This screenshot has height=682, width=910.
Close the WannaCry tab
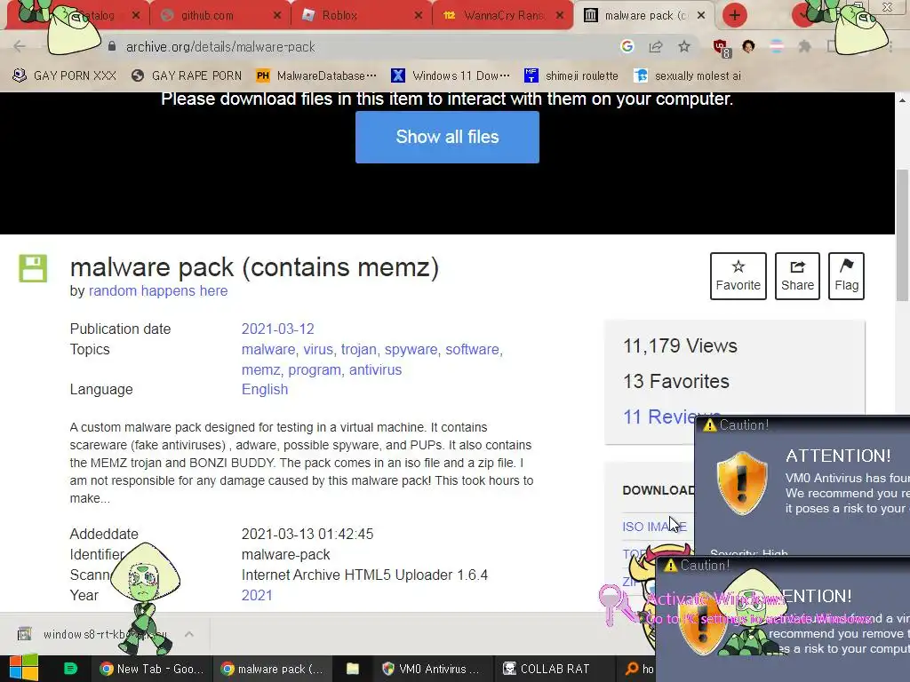tap(560, 16)
